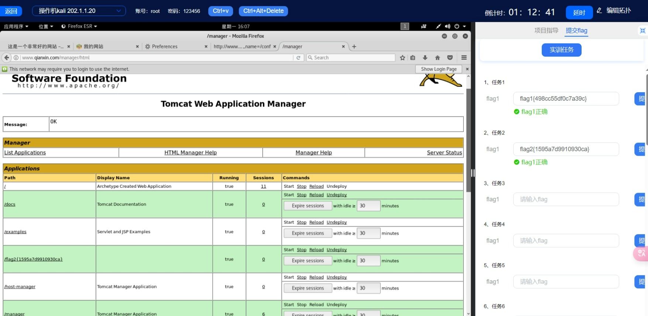The height and width of the screenshot is (316, 648).
Task: Reload the current Firefox page
Action: coord(298,58)
